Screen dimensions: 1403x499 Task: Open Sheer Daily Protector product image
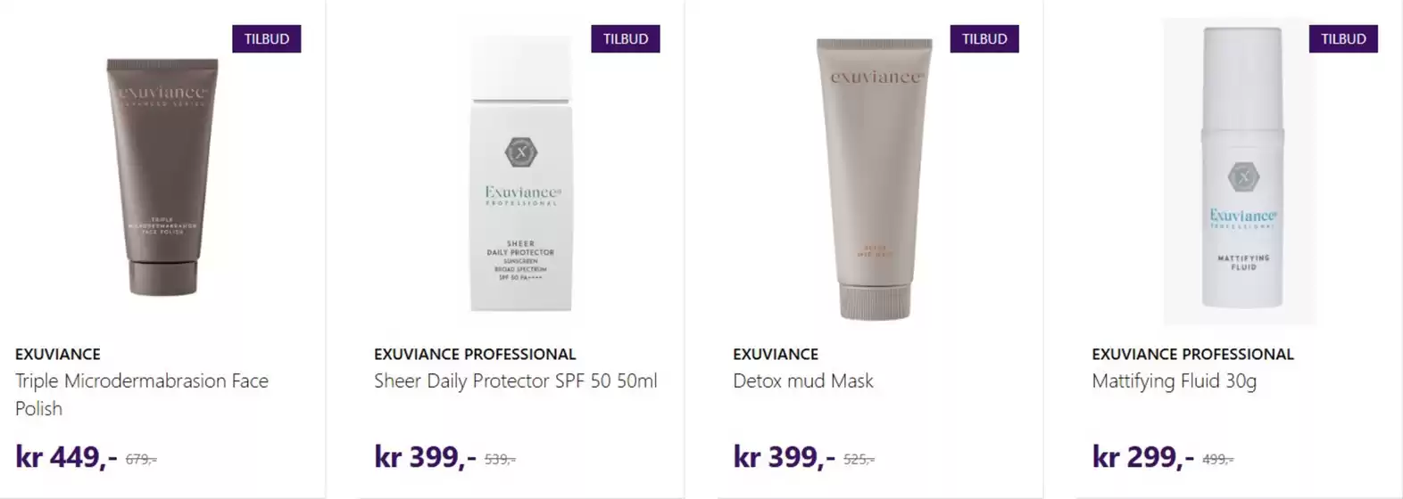point(521,174)
